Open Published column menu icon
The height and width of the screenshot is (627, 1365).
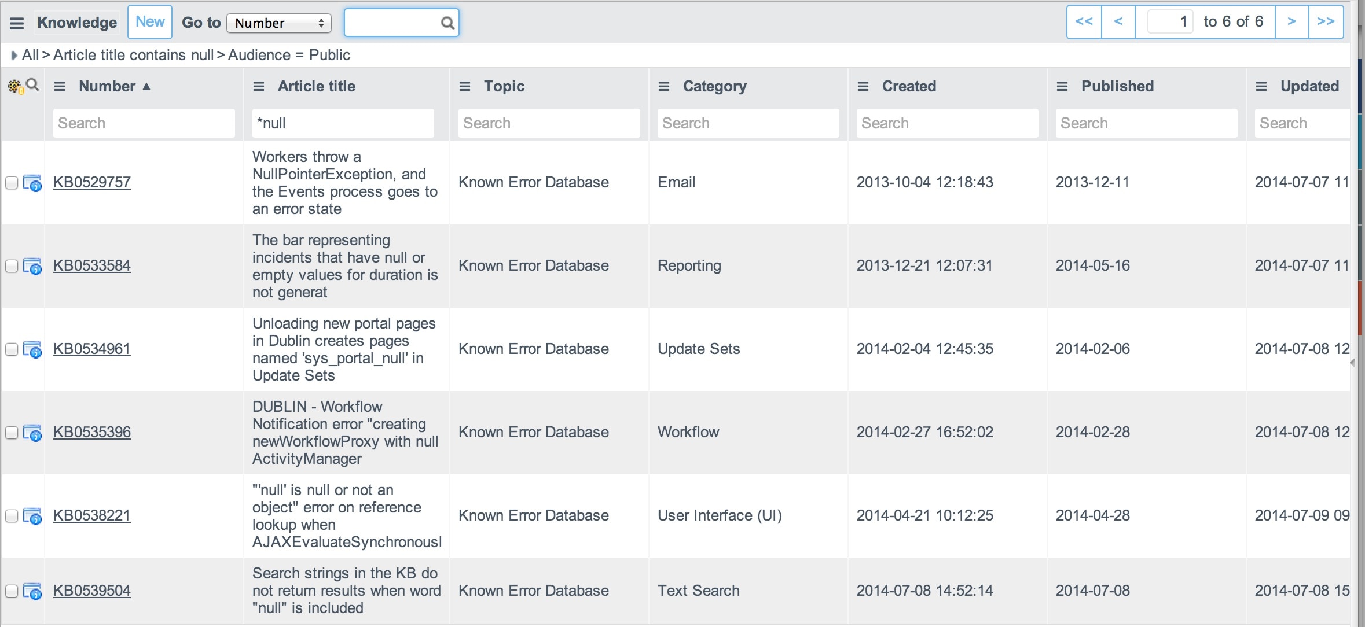[1062, 87]
